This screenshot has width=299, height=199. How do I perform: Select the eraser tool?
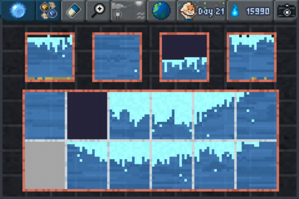click(x=74, y=10)
